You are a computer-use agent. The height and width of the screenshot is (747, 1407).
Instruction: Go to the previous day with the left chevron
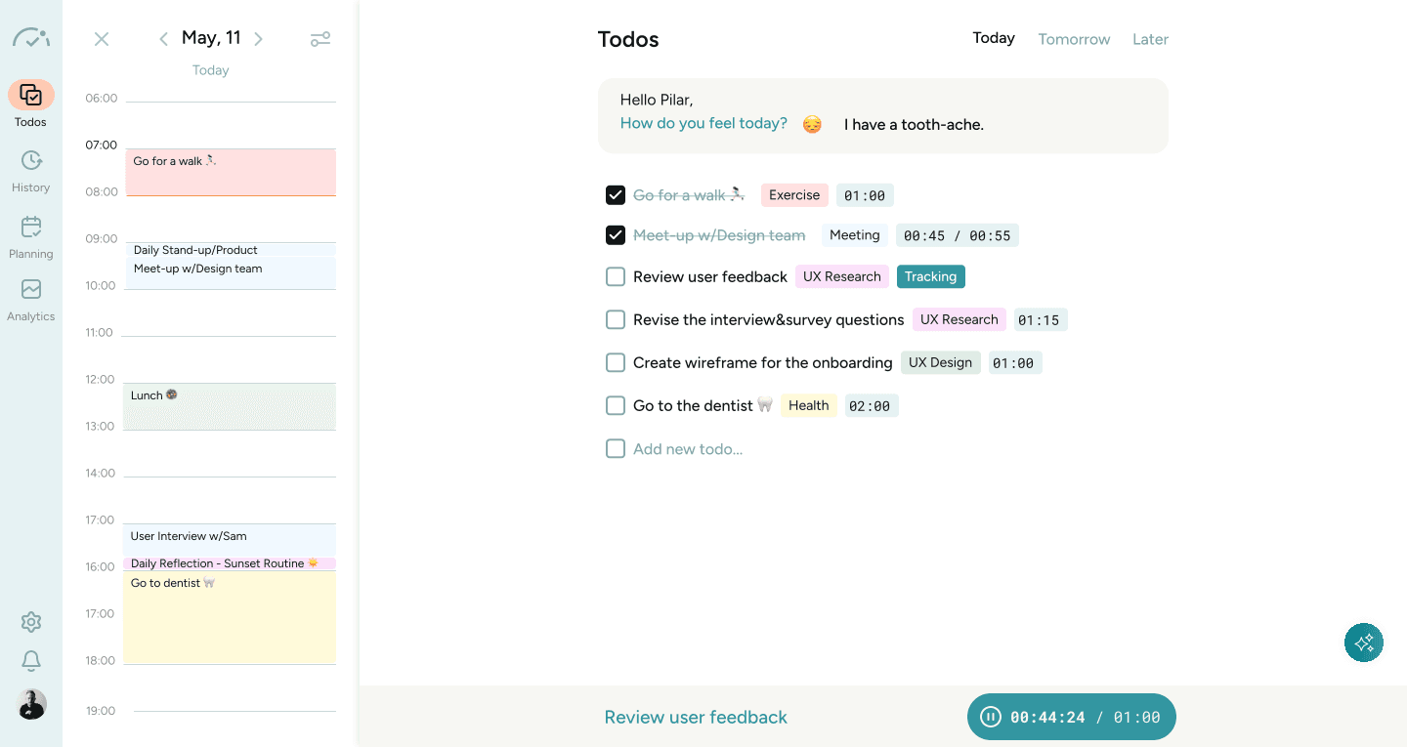(x=163, y=38)
